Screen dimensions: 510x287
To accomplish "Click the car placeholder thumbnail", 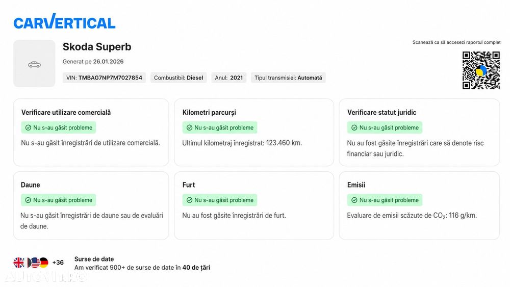I will point(34,63).
